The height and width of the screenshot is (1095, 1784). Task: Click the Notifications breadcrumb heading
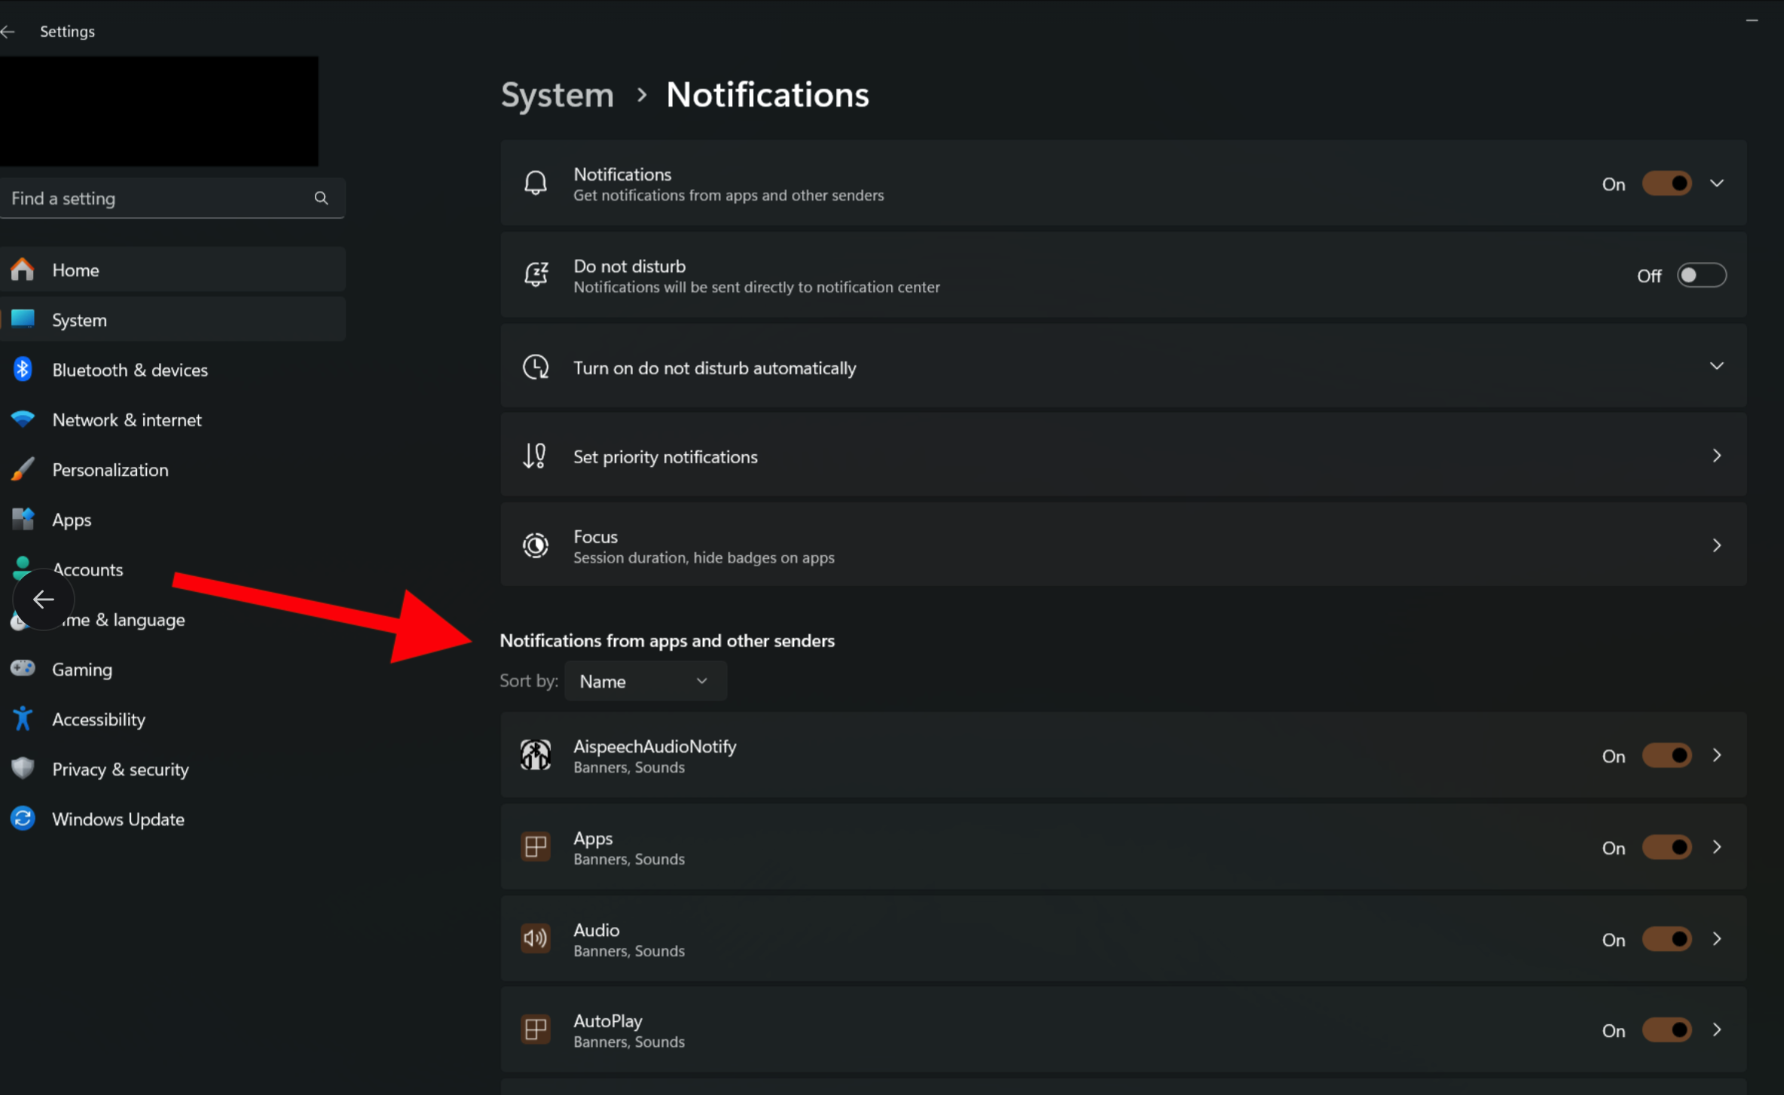coord(768,95)
